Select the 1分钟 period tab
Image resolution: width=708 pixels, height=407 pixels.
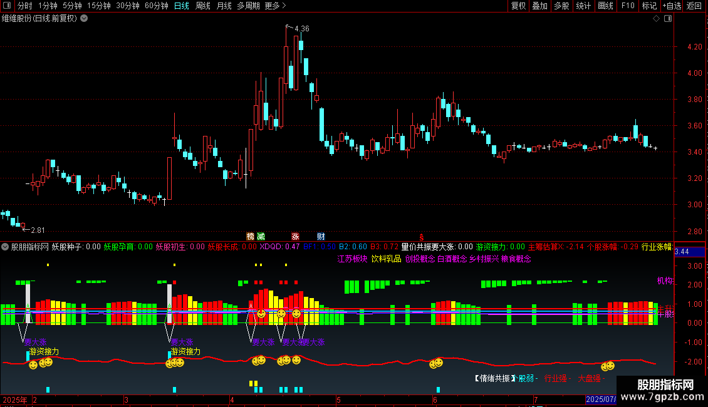pyautogui.click(x=48, y=6)
